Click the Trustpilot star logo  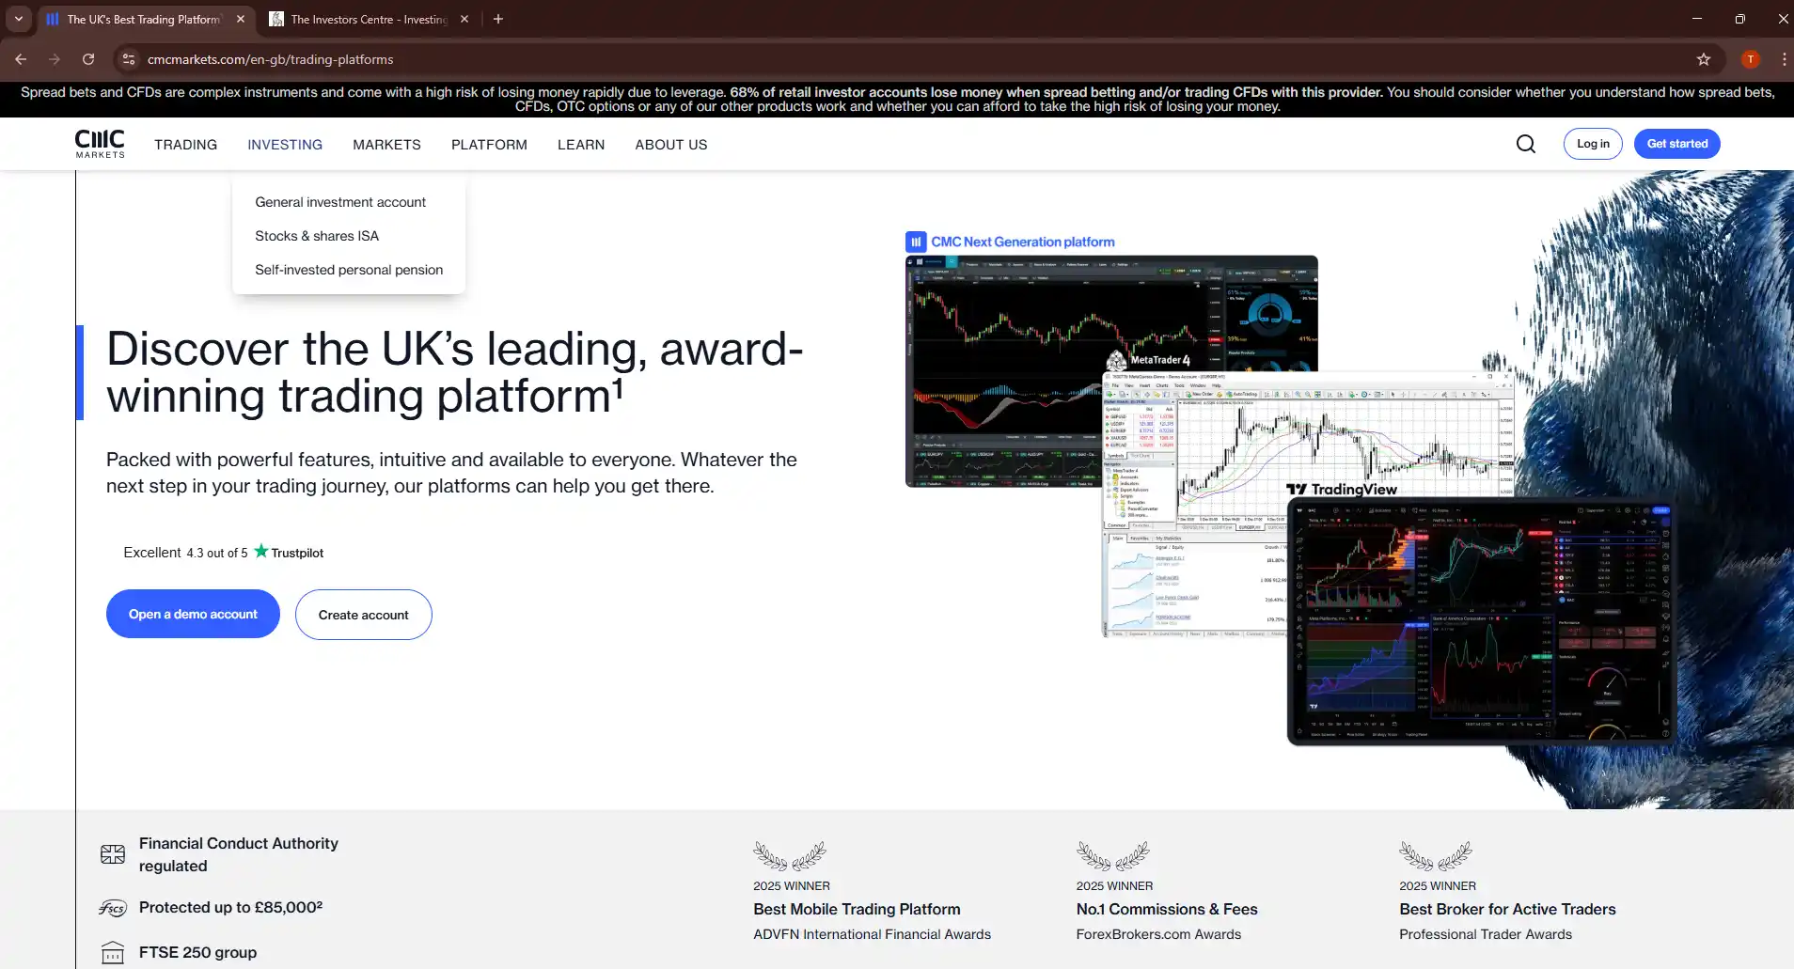[261, 552]
